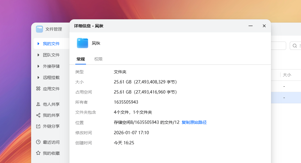Open 外链分享 in the sidebar
This screenshot has height=163, width=301.
pyautogui.click(x=51, y=126)
